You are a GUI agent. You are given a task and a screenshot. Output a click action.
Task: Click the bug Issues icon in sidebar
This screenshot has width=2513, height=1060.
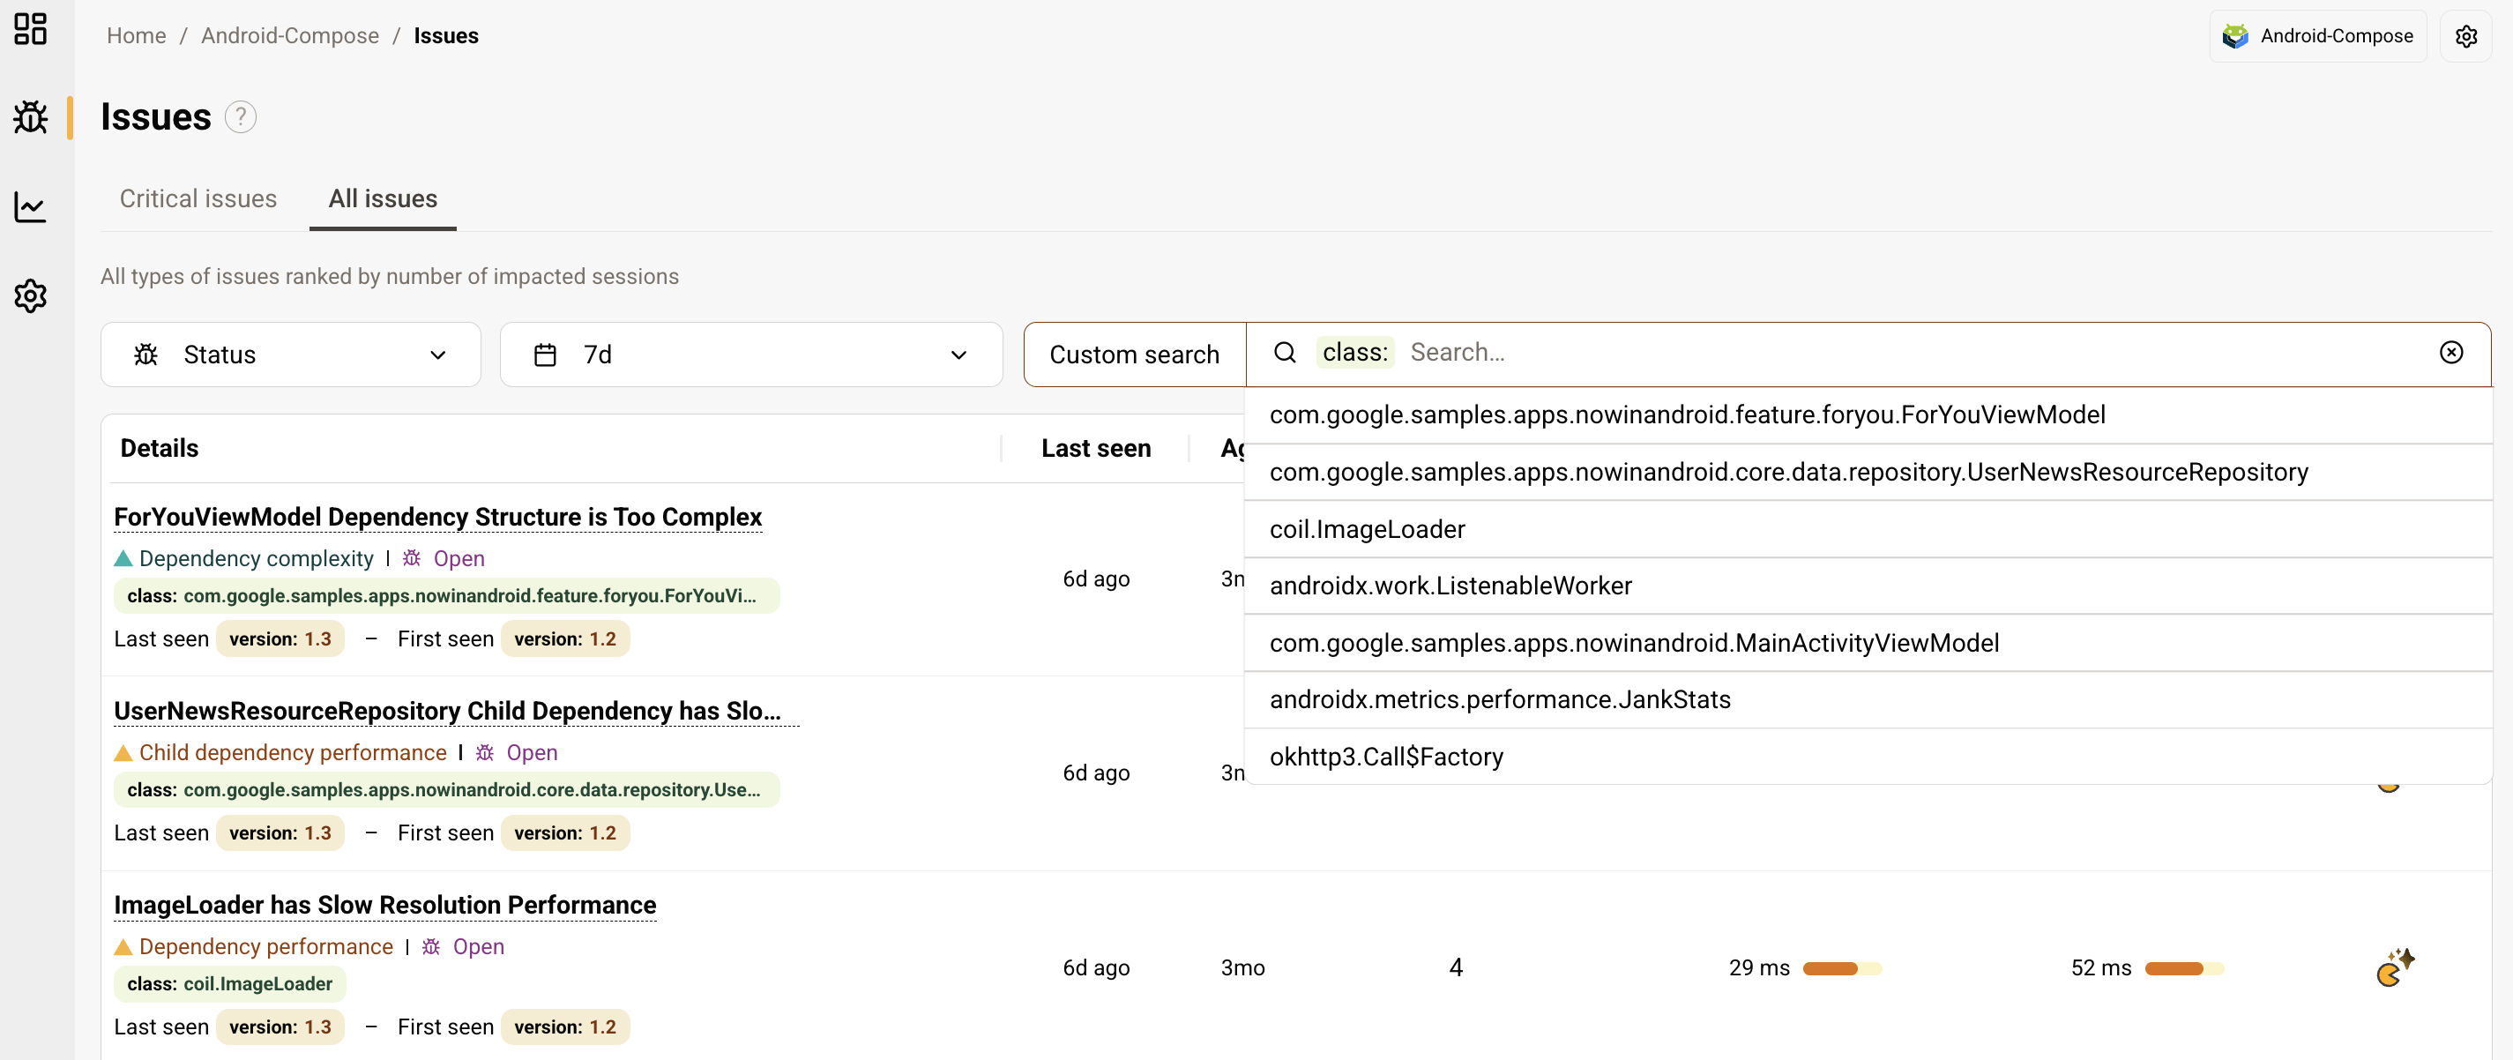pyautogui.click(x=30, y=117)
